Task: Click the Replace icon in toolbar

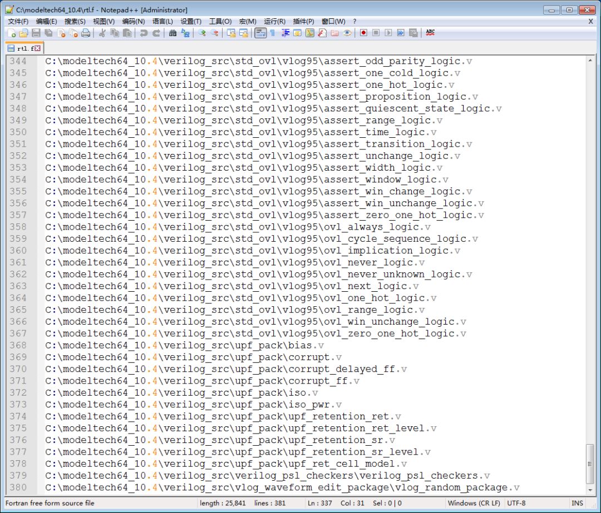Action: [185, 33]
